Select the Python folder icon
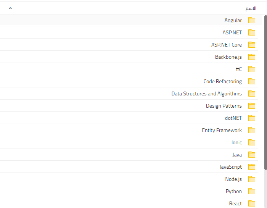 (252, 191)
